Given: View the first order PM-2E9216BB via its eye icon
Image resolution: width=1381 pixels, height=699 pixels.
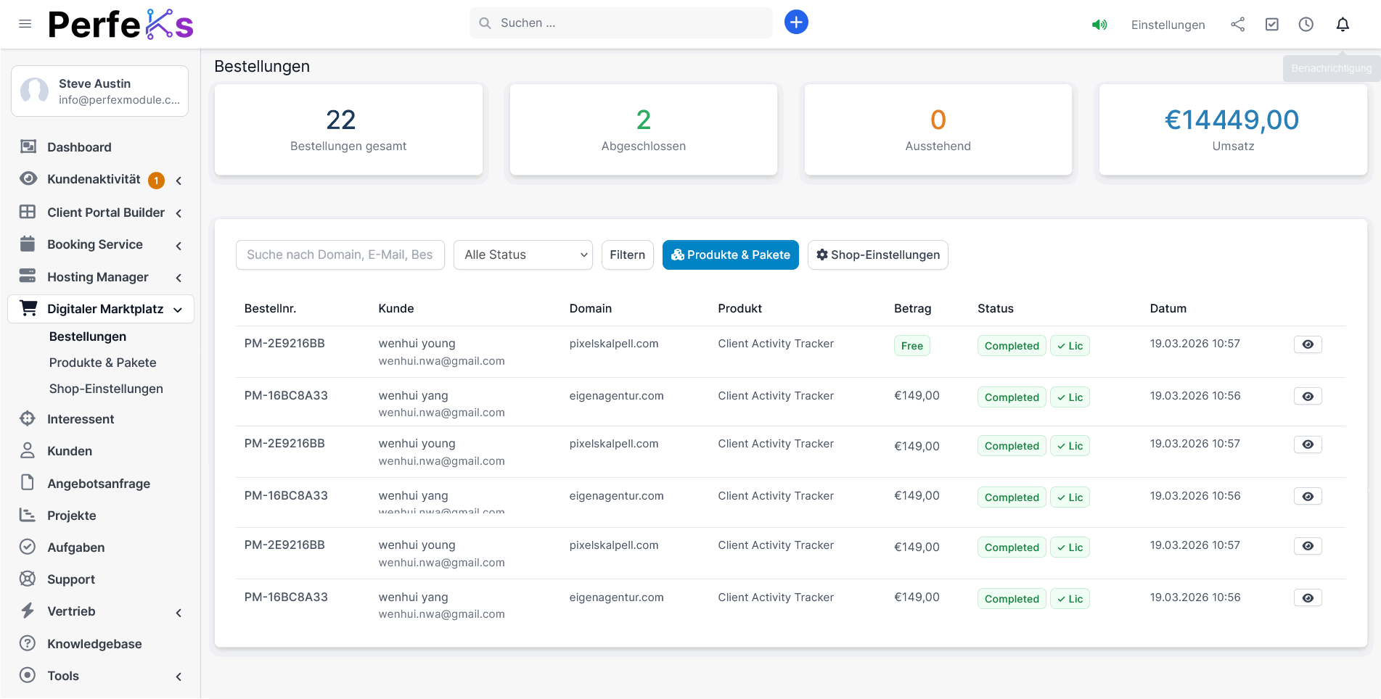Looking at the screenshot, I should coord(1307,344).
